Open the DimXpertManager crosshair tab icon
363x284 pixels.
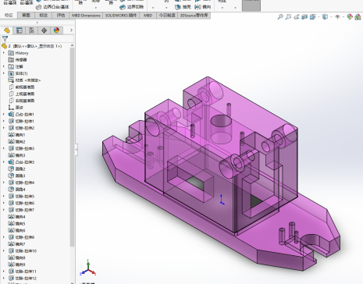44,30
